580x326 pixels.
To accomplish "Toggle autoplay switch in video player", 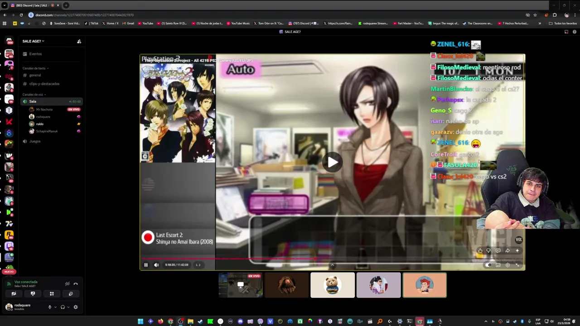I will pos(488,265).
